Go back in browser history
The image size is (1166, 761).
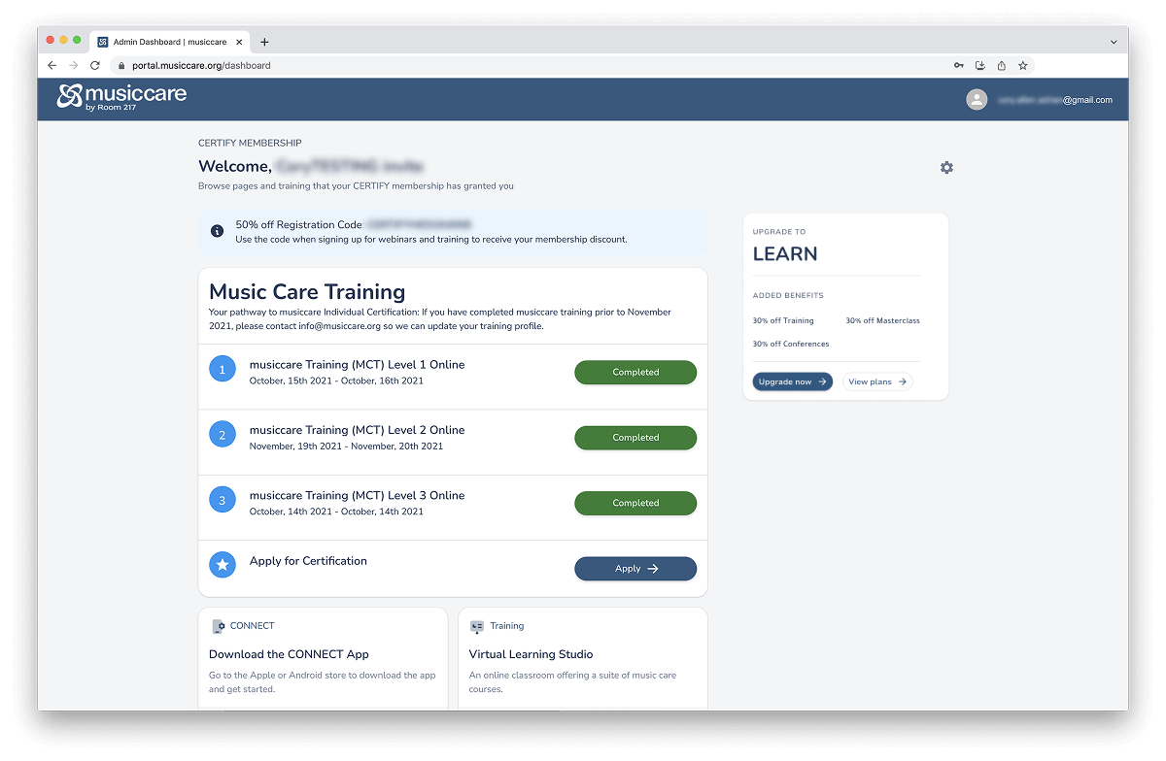(52, 65)
